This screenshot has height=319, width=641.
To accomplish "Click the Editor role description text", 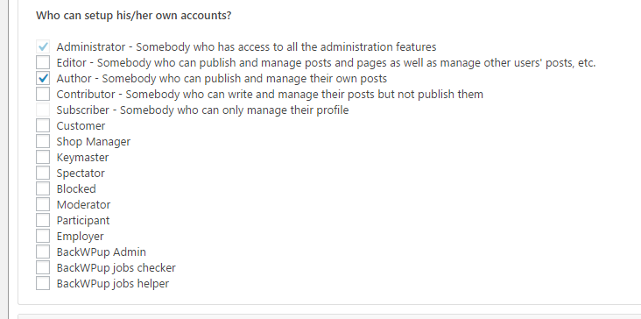I will click(x=326, y=63).
